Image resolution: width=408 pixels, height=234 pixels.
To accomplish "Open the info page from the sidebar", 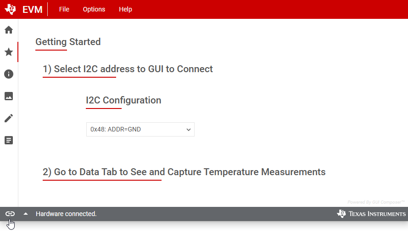I will click(9, 74).
